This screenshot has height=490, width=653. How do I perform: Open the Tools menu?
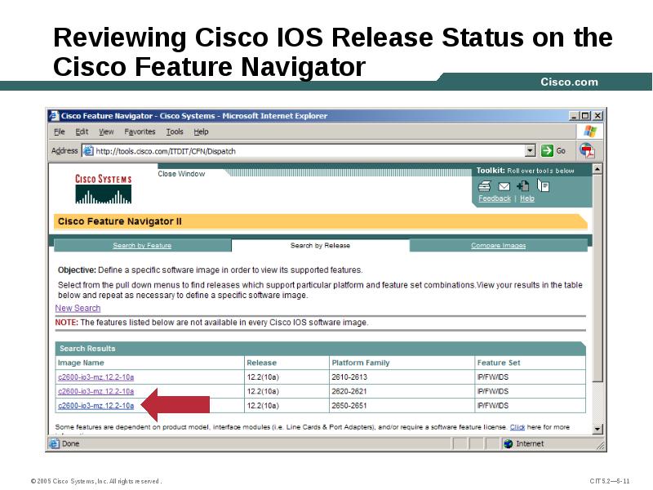175,131
